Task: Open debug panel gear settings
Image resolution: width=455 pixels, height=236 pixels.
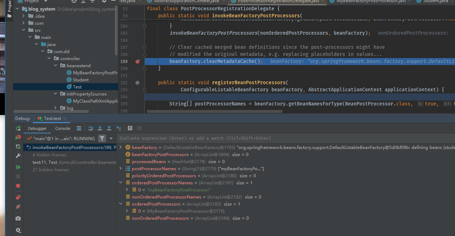Action: [18, 230]
